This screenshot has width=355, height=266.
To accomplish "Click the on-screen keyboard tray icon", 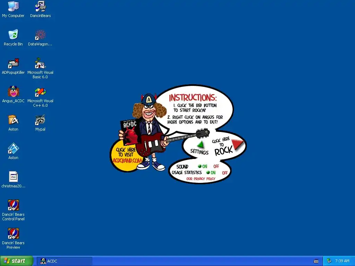I will tap(316, 261).
